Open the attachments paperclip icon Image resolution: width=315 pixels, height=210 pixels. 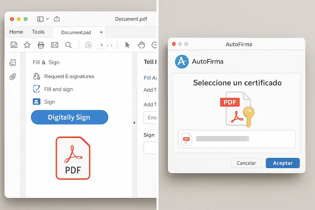13,77
